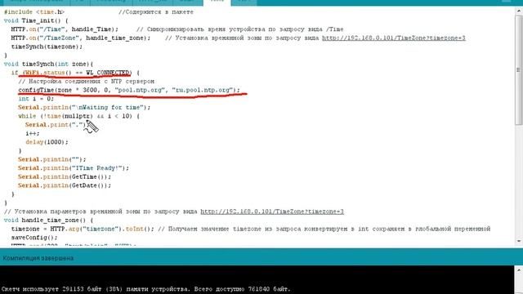Viewport: 523px width, 294px height.
Task: Click the 'timeSynch(timezone);' call
Action: (x=47, y=47)
